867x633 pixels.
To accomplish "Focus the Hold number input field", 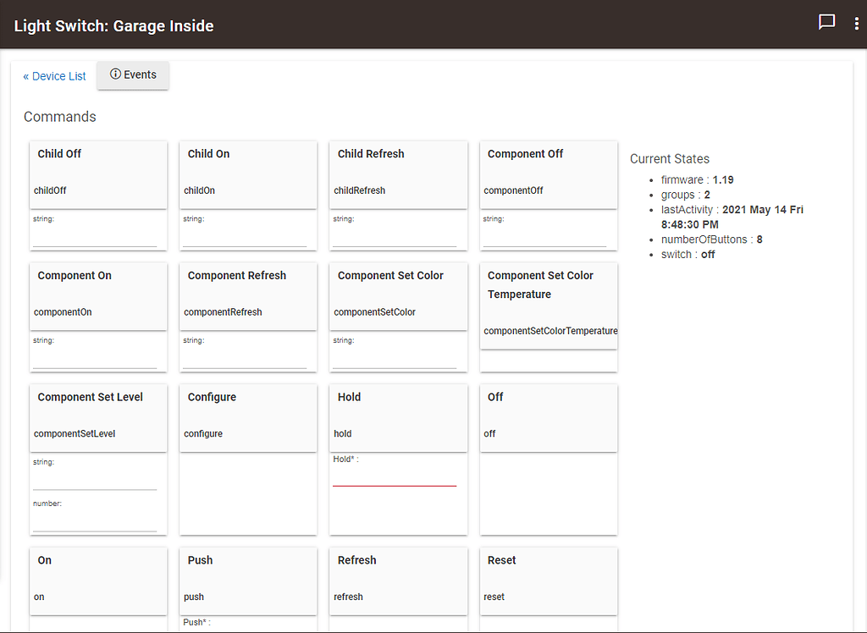I will [395, 478].
